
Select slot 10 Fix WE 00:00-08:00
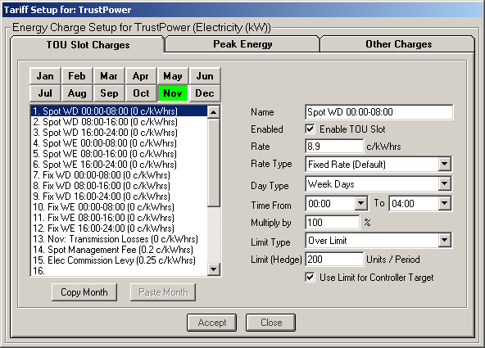coord(119,207)
